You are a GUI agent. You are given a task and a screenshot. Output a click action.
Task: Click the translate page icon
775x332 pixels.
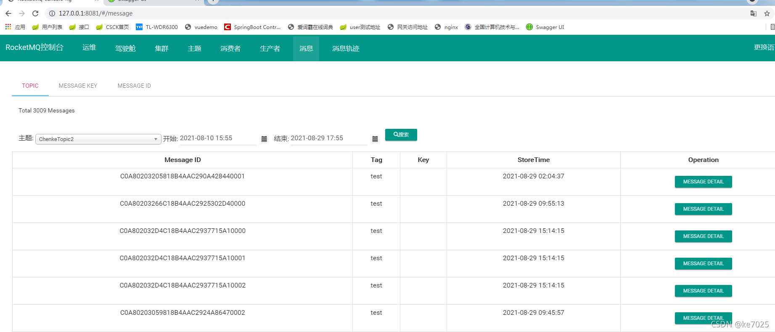753,13
